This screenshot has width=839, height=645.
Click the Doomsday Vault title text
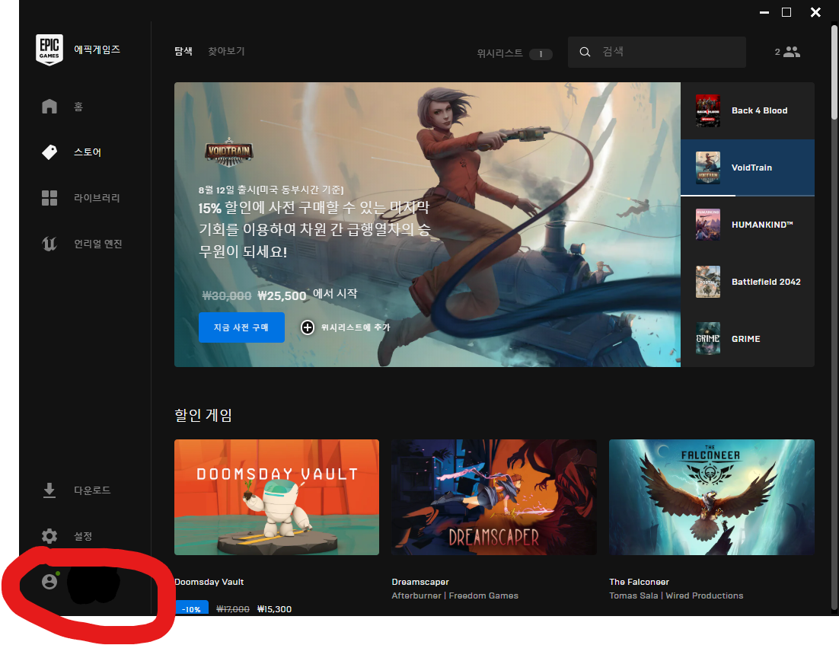pyautogui.click(x=209, y=582)
